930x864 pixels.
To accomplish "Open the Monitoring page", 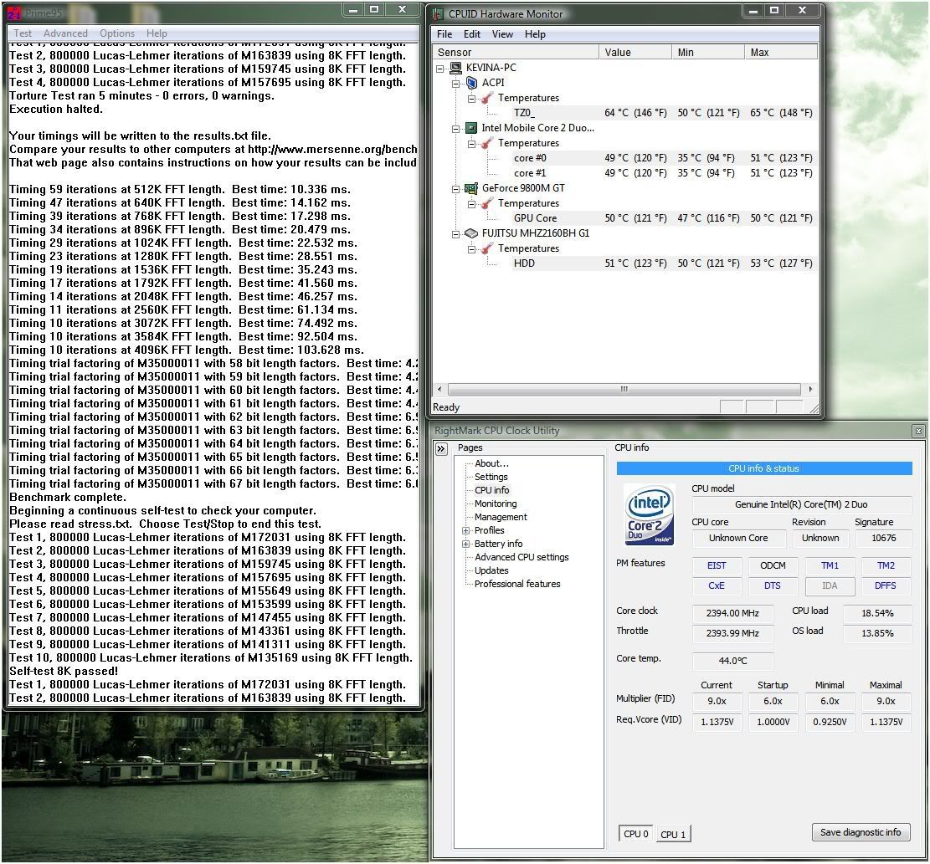I will pyautogui.click(x=496, y=504).
